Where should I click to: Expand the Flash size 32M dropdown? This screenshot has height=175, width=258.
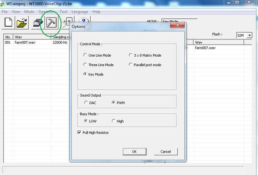(x=250, y=35)
